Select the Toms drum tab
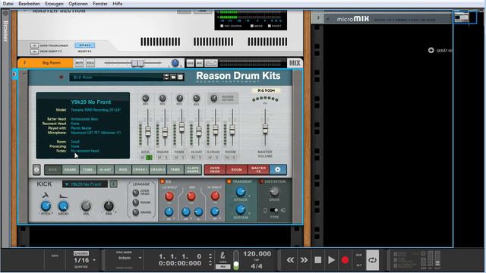 [88, 170]
